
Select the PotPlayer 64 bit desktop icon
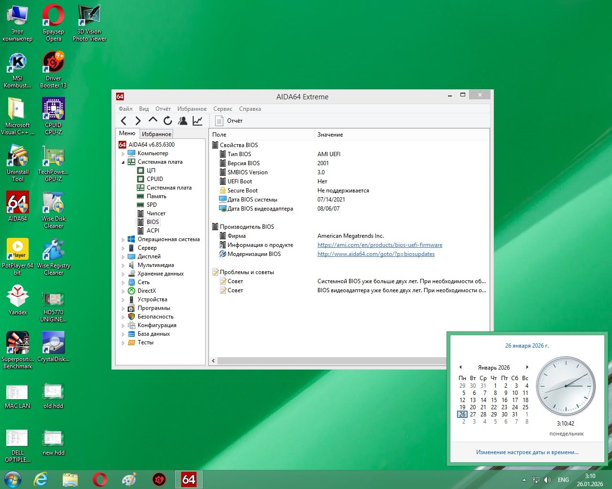(x=18, y=257)
